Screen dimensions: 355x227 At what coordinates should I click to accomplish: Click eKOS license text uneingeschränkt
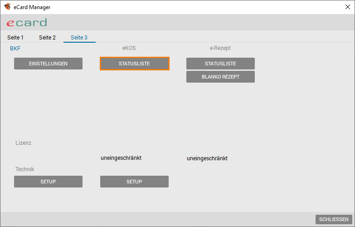[x=121, y=158]
